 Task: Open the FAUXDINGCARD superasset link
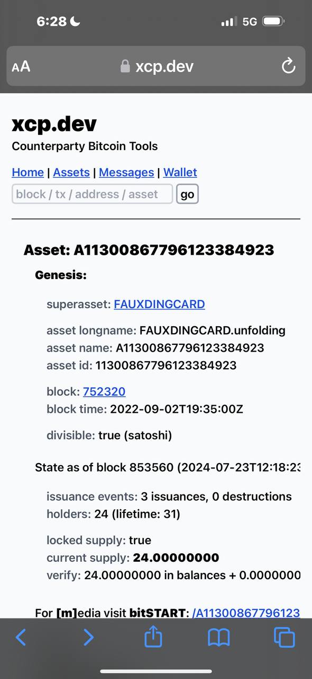pyautogui.click(x=159, y=304)
